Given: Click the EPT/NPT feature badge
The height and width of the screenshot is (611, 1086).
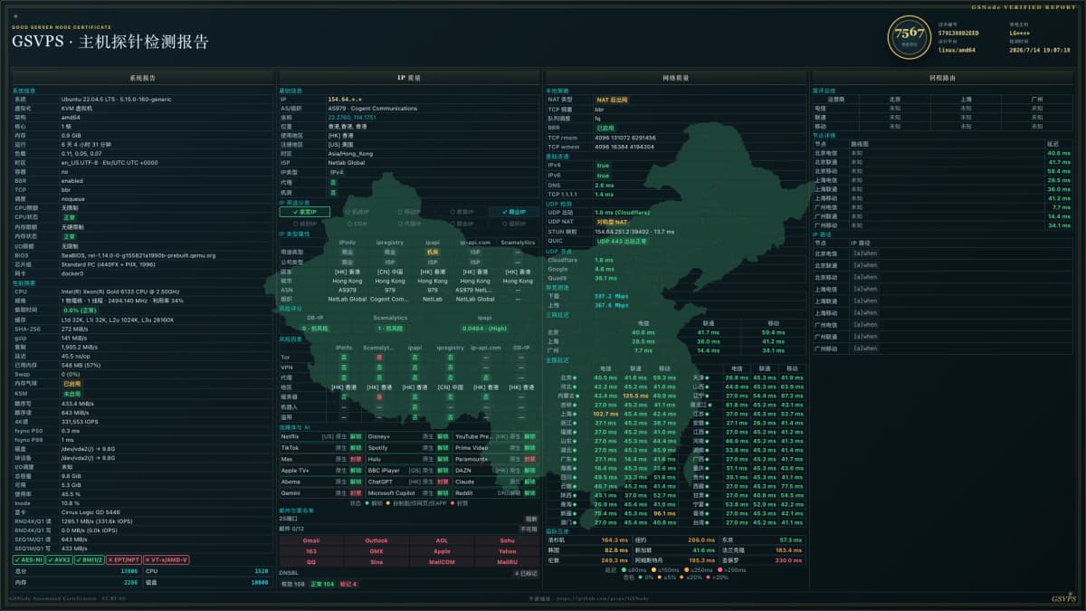Looking at the screenshot, I should point(125,559).
